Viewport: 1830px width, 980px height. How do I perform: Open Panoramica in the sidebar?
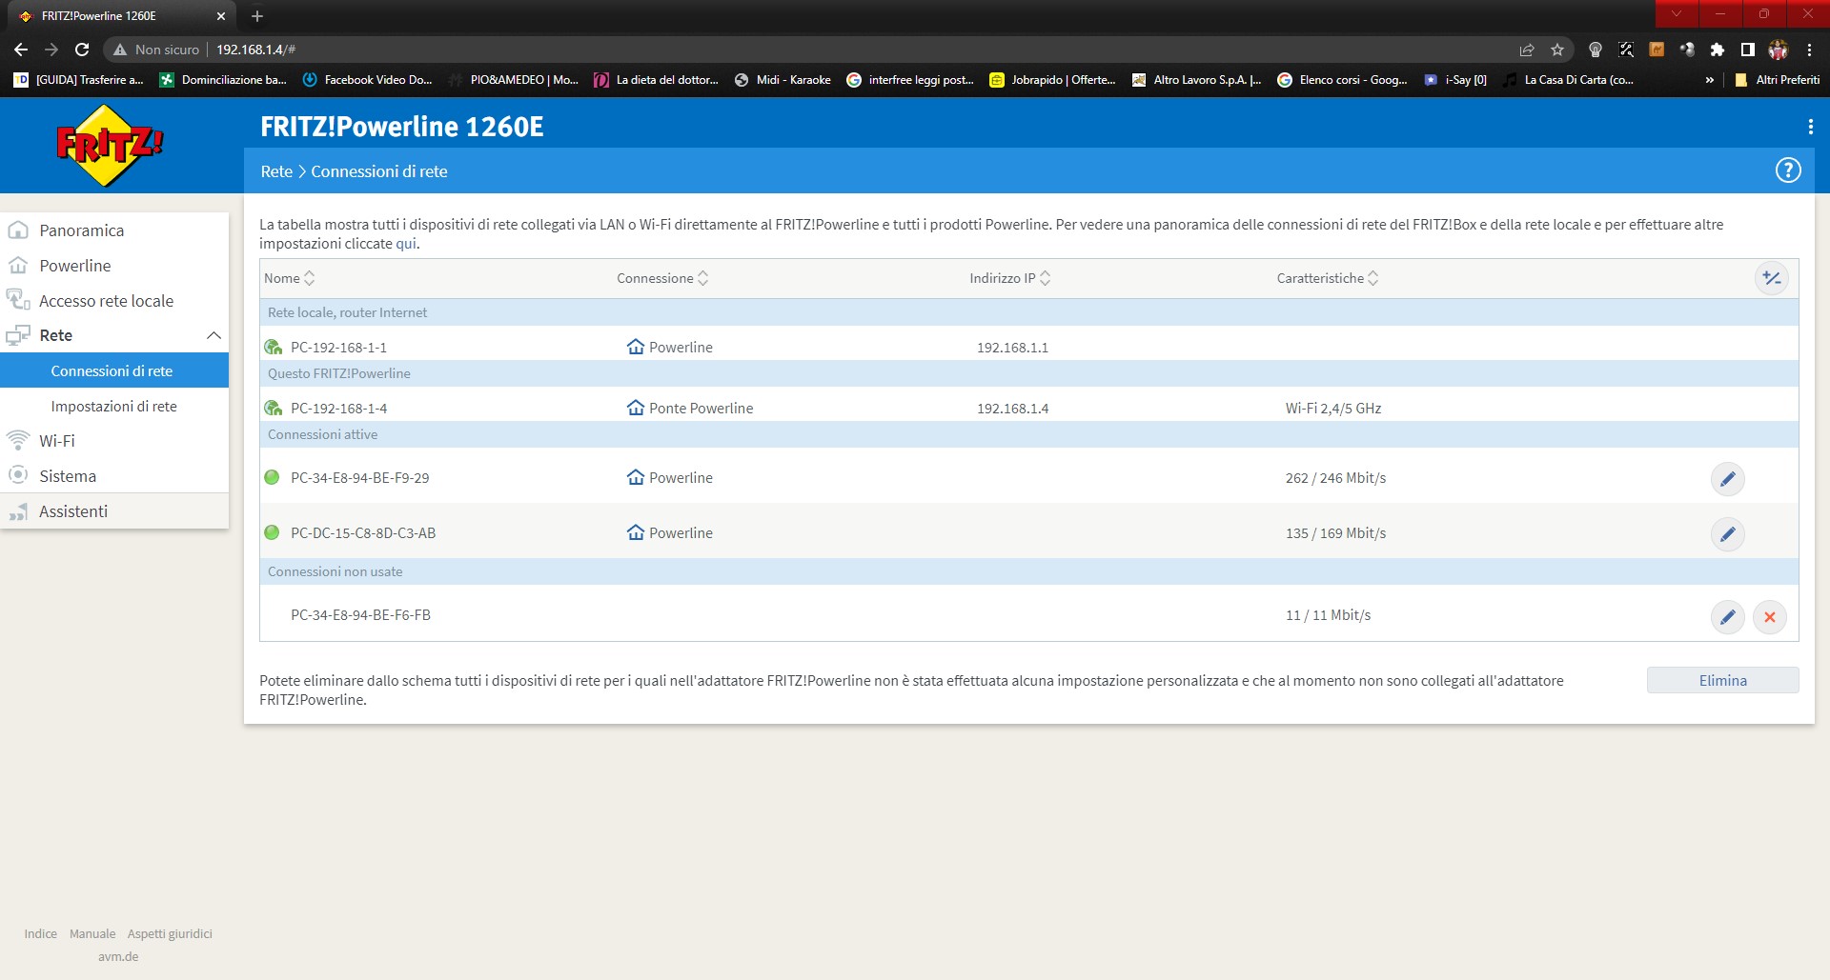(x=114, y=230)
